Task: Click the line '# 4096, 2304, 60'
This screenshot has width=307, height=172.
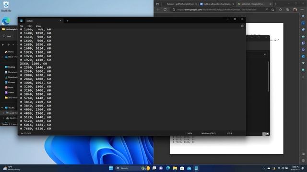Action: point(35,109)
